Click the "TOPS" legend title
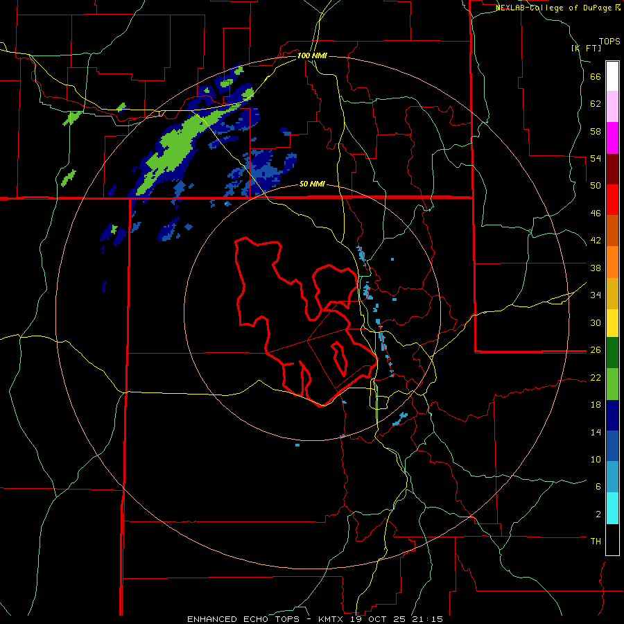 609,41
